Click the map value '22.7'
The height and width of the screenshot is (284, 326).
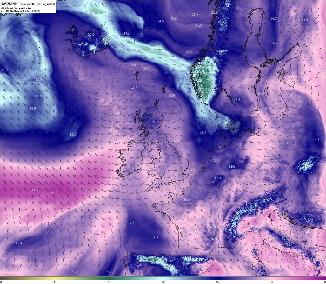click(146, 68)
